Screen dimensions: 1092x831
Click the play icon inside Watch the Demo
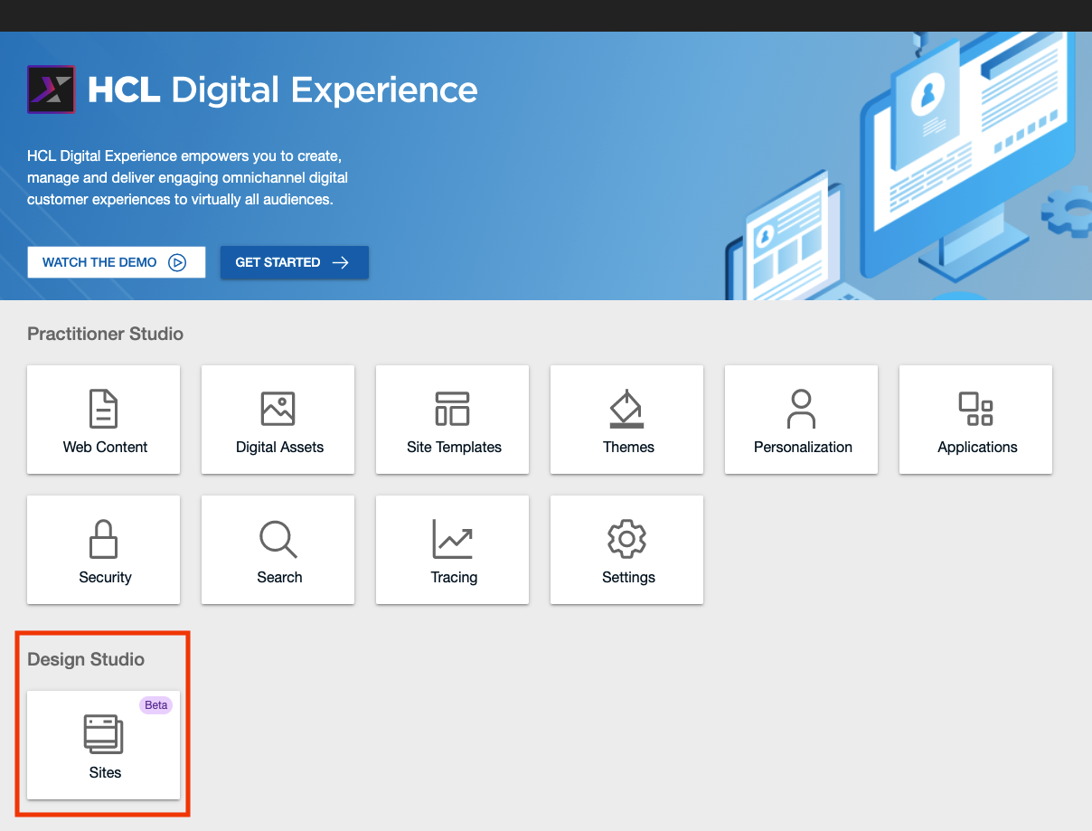point(177,261)
